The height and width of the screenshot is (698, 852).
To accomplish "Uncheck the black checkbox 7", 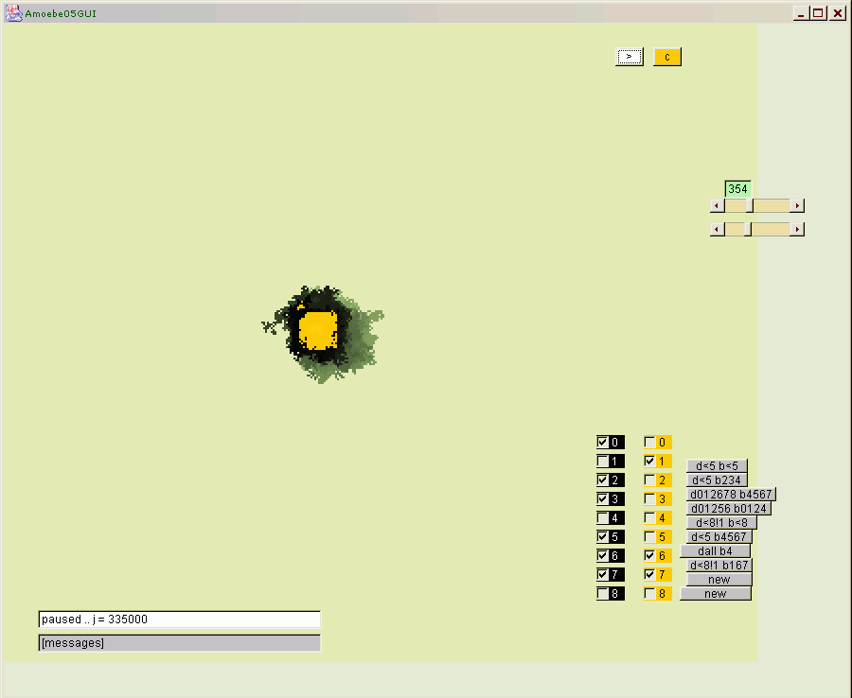I will (602, 574).
